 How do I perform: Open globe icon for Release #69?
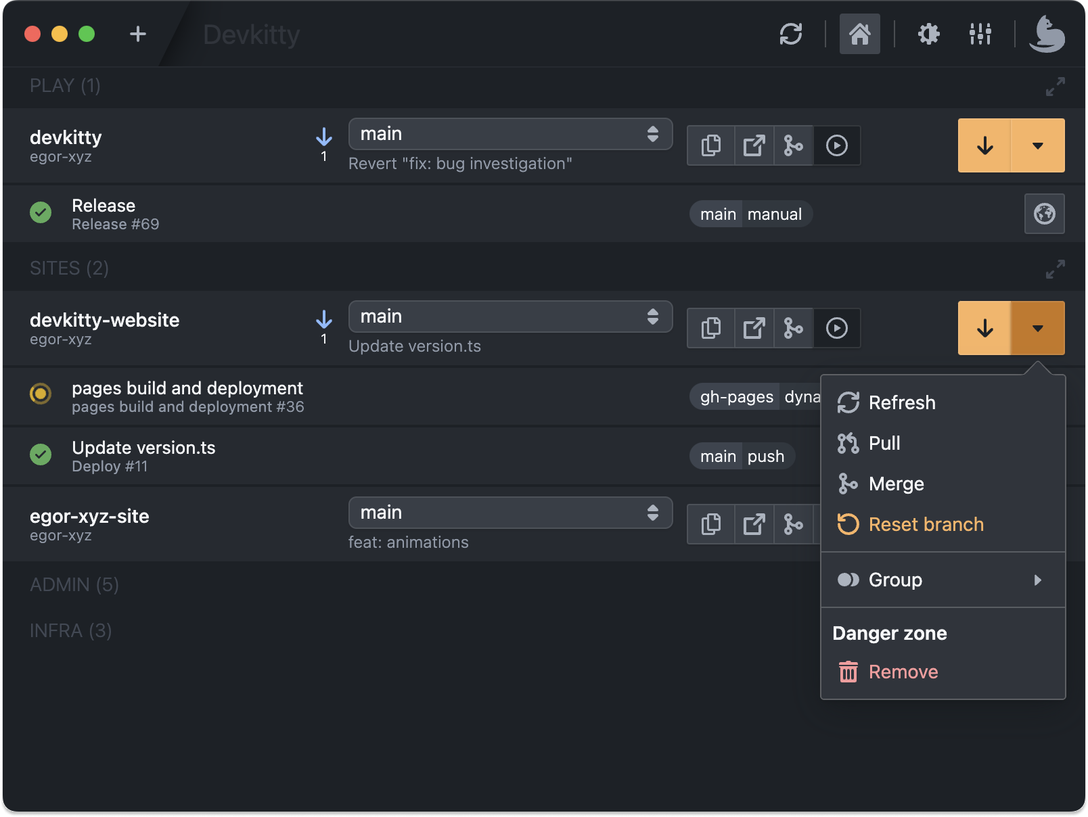click(x=1044, y=214)
